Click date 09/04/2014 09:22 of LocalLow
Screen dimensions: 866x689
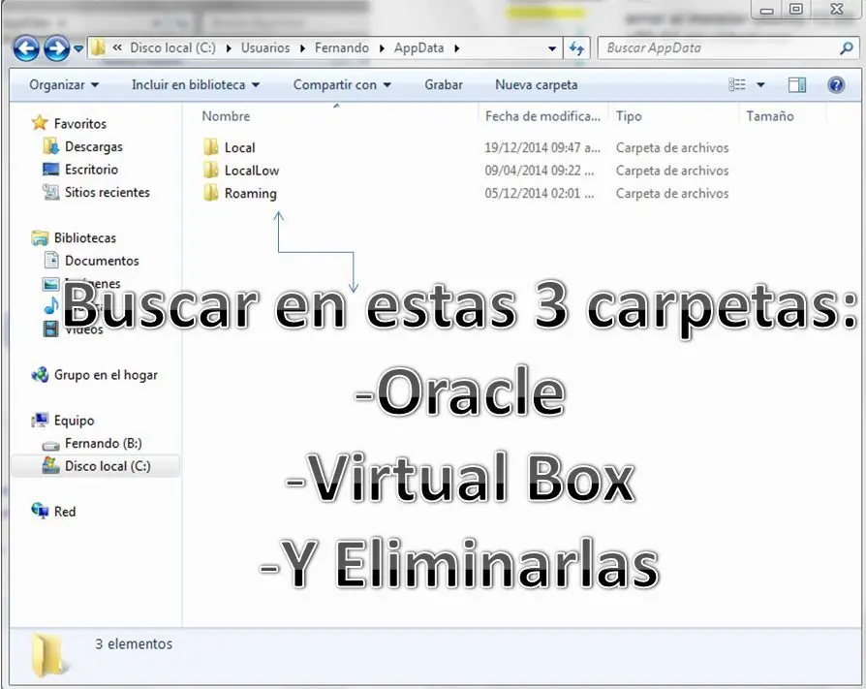tap(540, 171)
